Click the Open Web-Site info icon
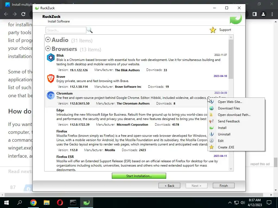This screenshot has width=278, height=208. pyautogui.click(x=211, y=102)
